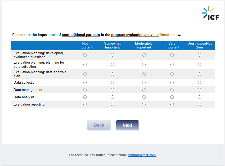This screenshot has width=225, height=166.
Task: Mark Data analysis as Moderately Important
Action: coord(144,97)
